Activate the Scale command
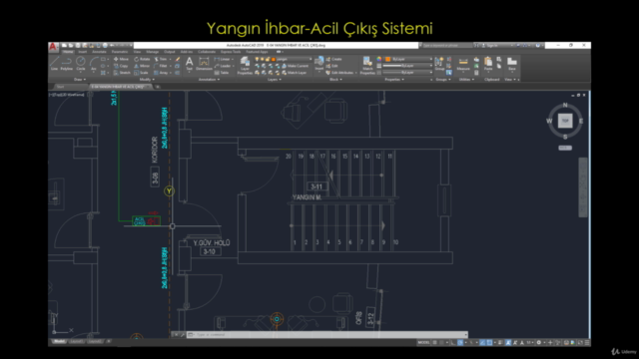Screen dimensions: 639x359 coord(141,73)
